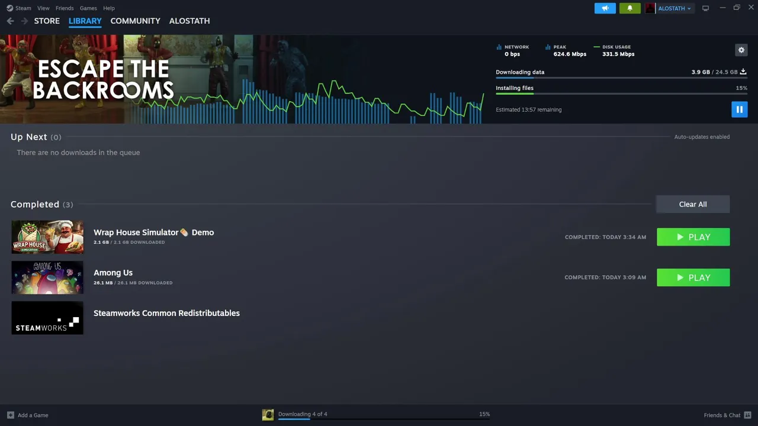The image size is (758, 426).
Task: Open the Among Us thumbnail
Action: (x=47, y=277)
